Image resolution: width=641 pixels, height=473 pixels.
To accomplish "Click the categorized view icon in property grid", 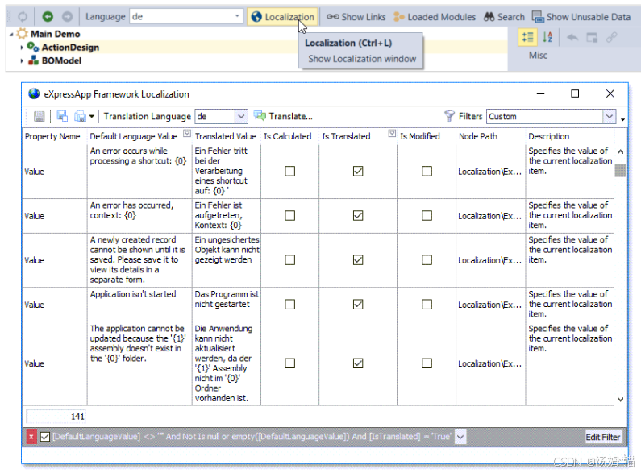I will pyautogui.click(x=527, y=38).
